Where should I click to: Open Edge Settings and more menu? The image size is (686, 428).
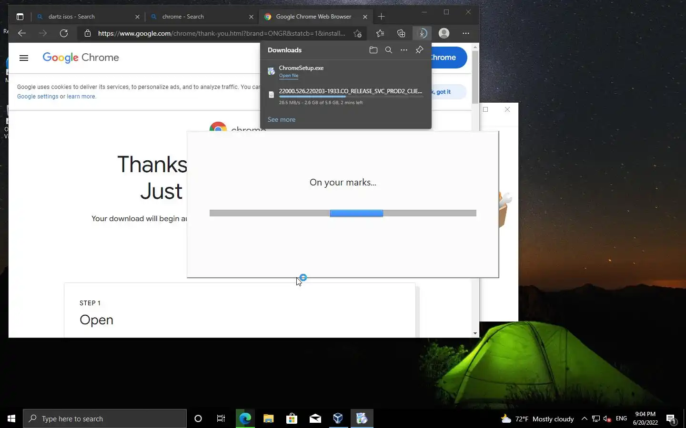(x=466, y=33)
